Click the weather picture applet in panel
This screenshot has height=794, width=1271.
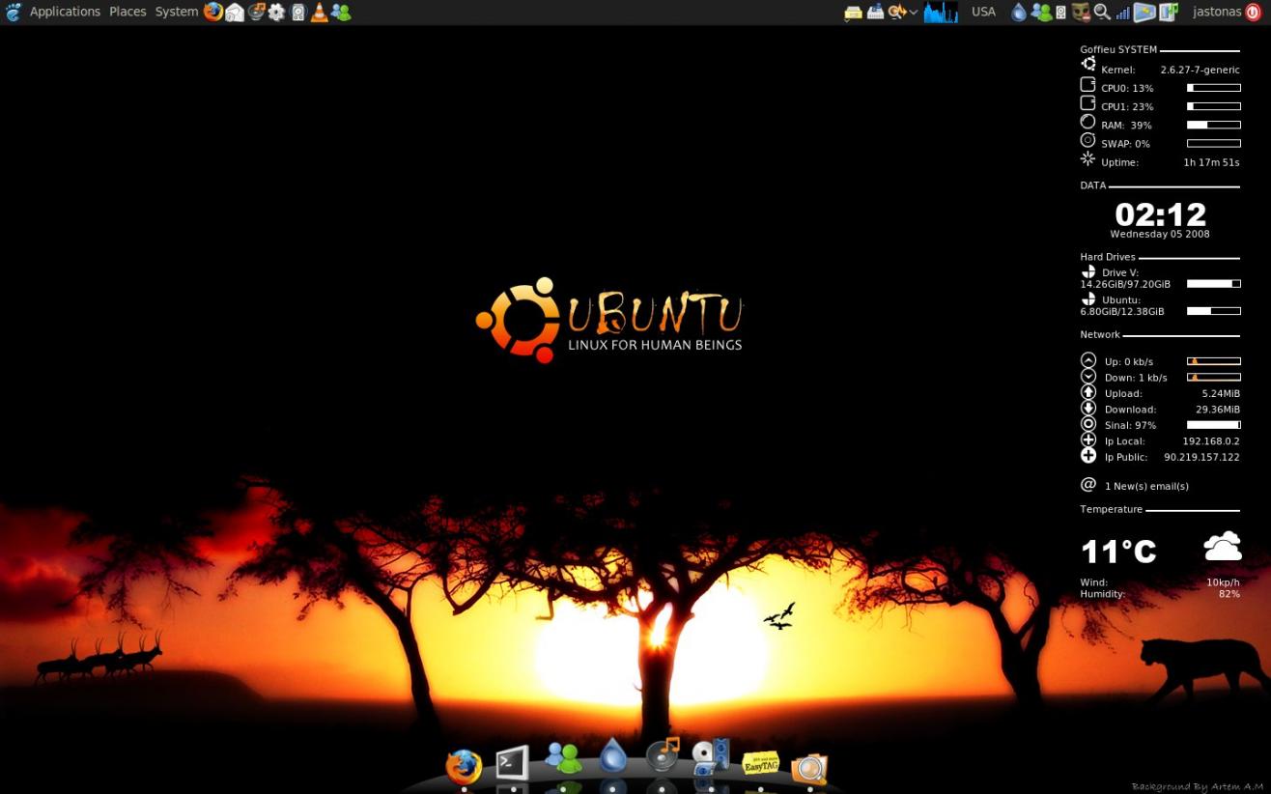[x=1144, y=12]
